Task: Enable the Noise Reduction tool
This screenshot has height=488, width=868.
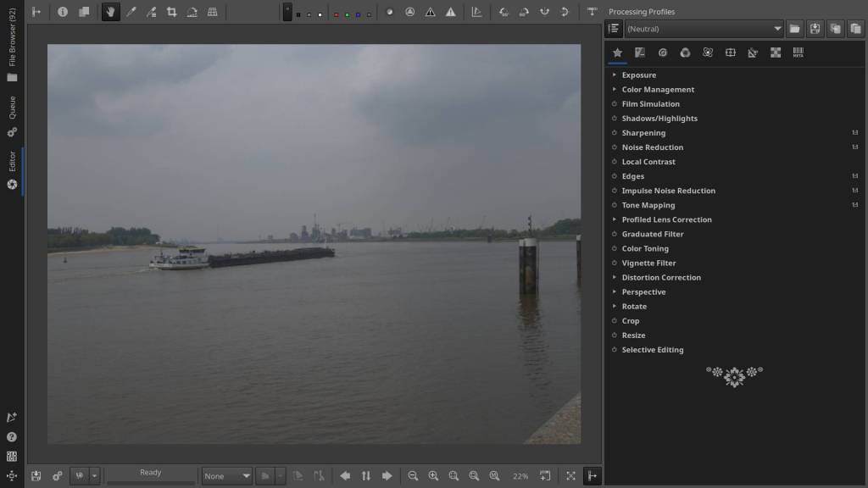Action: [x=615, y=147]
